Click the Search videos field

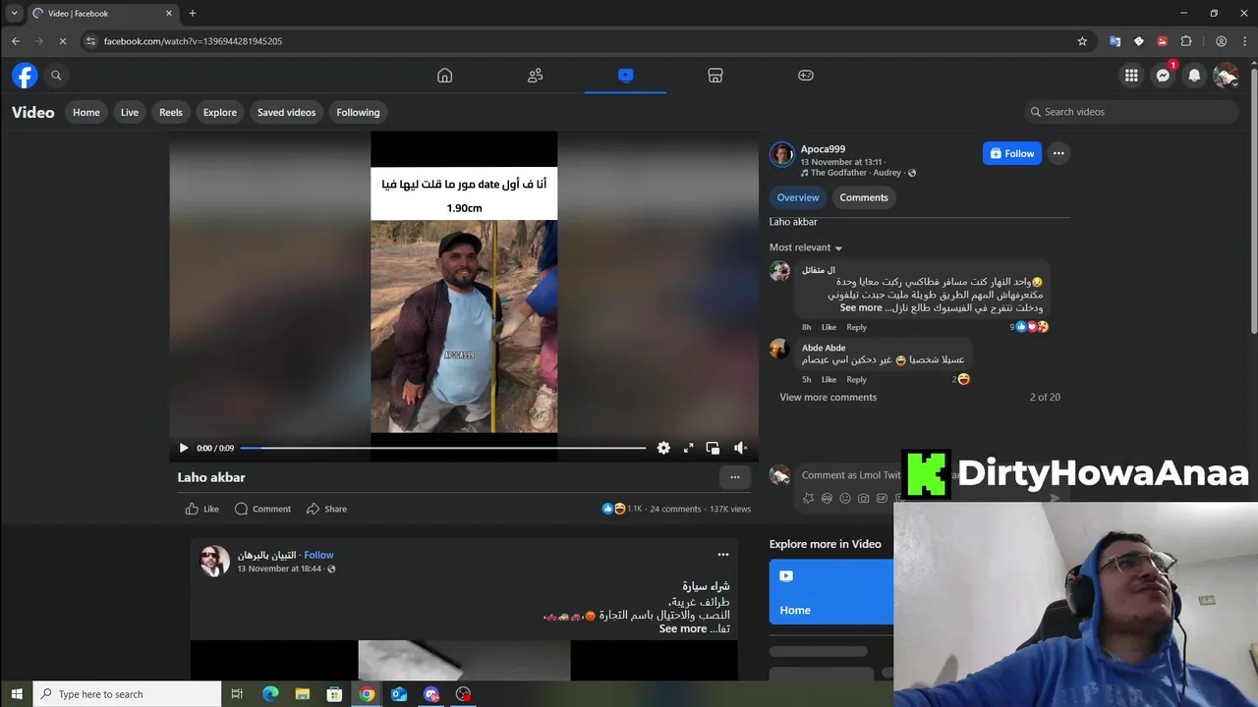click(x=1130, y=112)
